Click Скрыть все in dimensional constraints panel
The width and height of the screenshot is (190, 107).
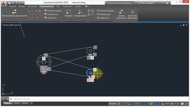click(103, 18)
